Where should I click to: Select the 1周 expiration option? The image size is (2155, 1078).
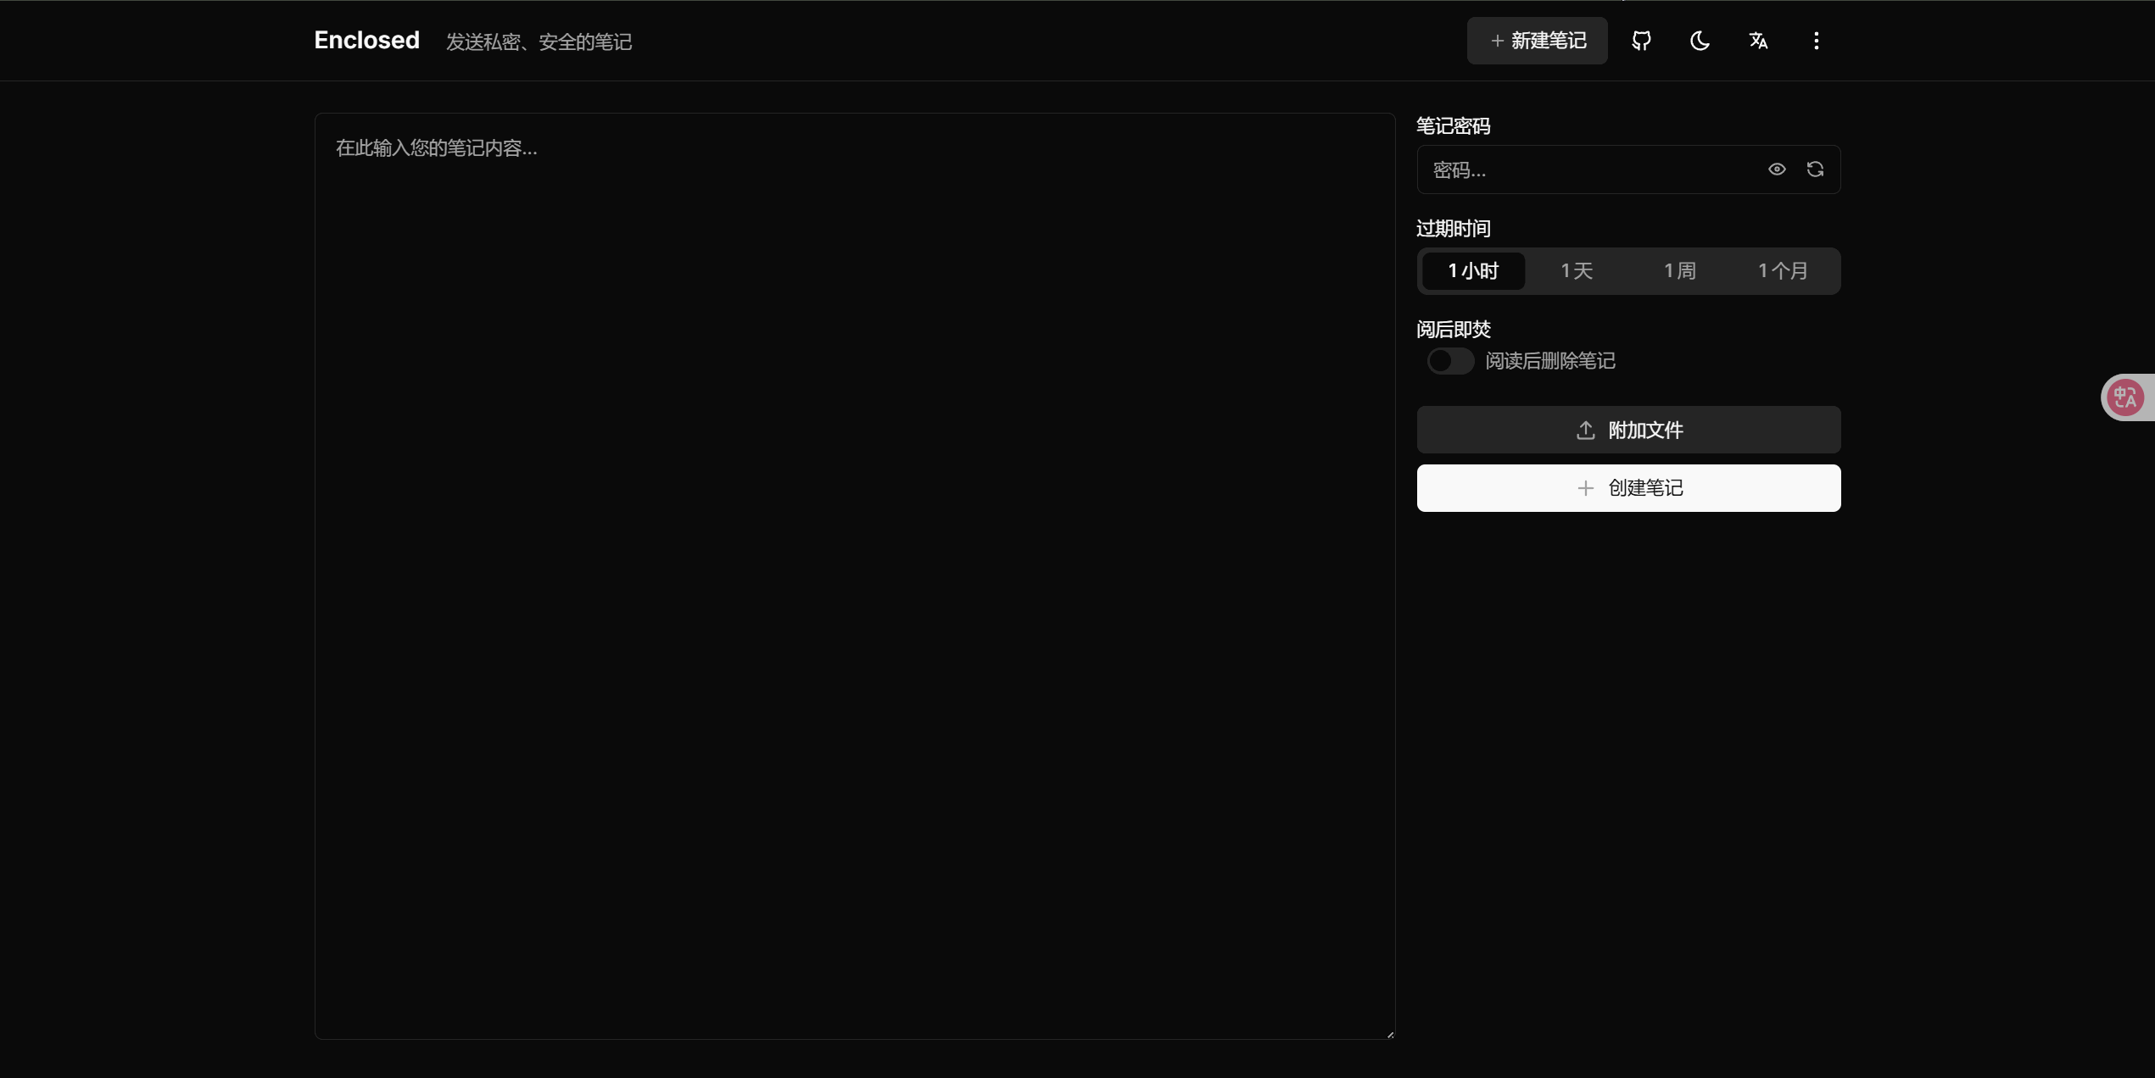click(1680, 271)
